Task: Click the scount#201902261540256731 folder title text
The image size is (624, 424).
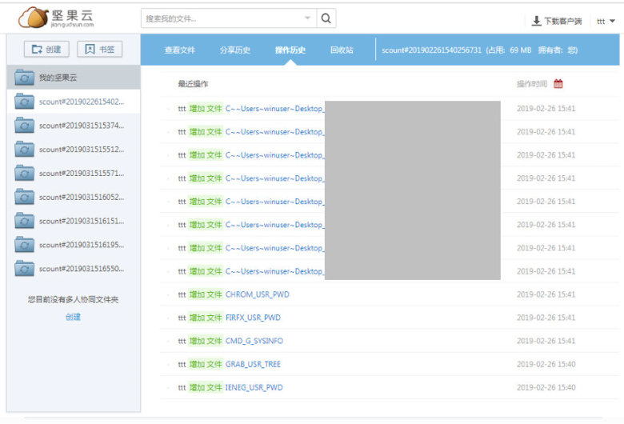Action: (431, 50)
